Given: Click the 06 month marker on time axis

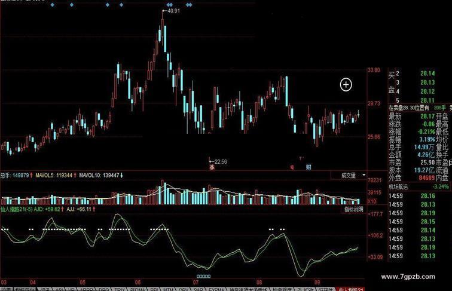Looking at the screenshot, I should 138,283.
